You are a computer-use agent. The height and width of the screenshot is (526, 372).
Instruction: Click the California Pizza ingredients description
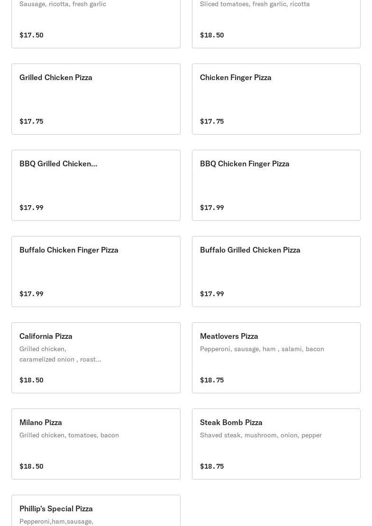[60, 354]
